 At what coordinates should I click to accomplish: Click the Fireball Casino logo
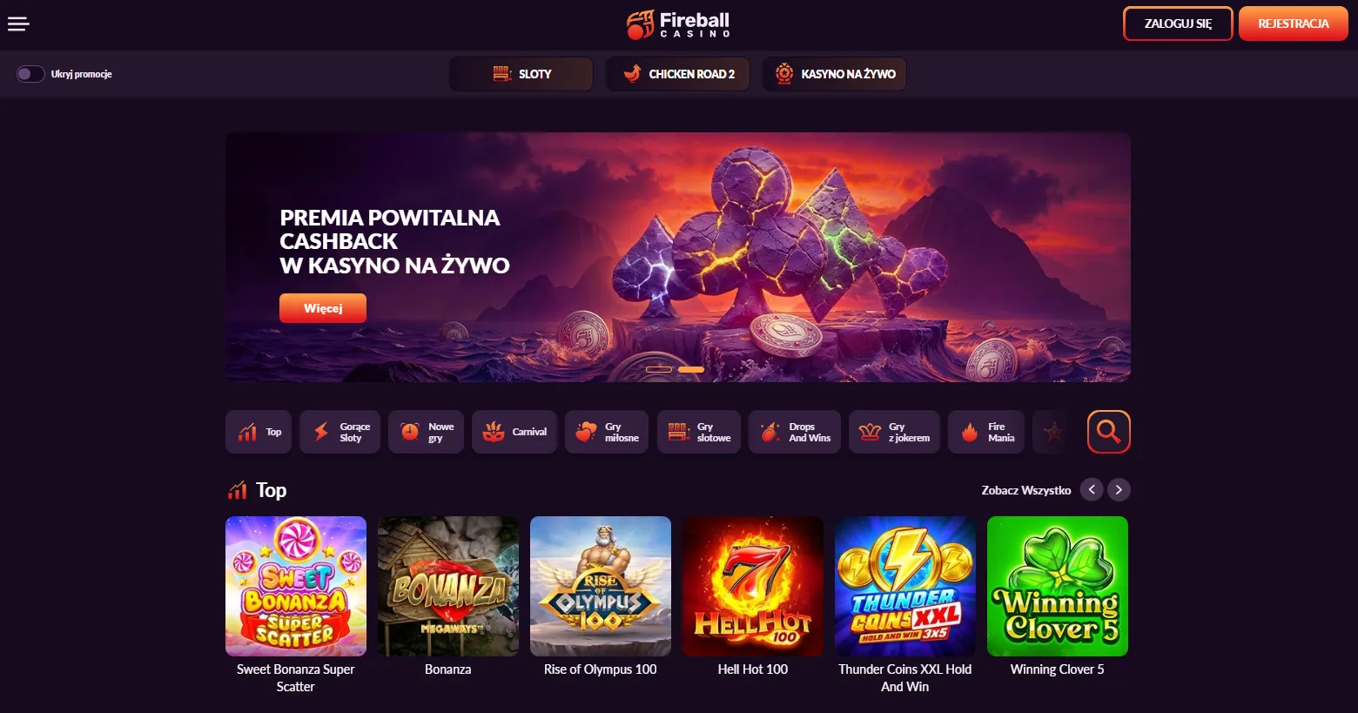point(678,24)
